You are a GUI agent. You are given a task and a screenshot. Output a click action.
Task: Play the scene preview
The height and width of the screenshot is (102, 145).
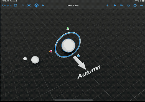115,6
